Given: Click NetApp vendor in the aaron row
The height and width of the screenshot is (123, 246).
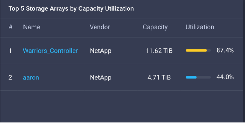Looking at the screenshot, I should click(x=100, y=77).
